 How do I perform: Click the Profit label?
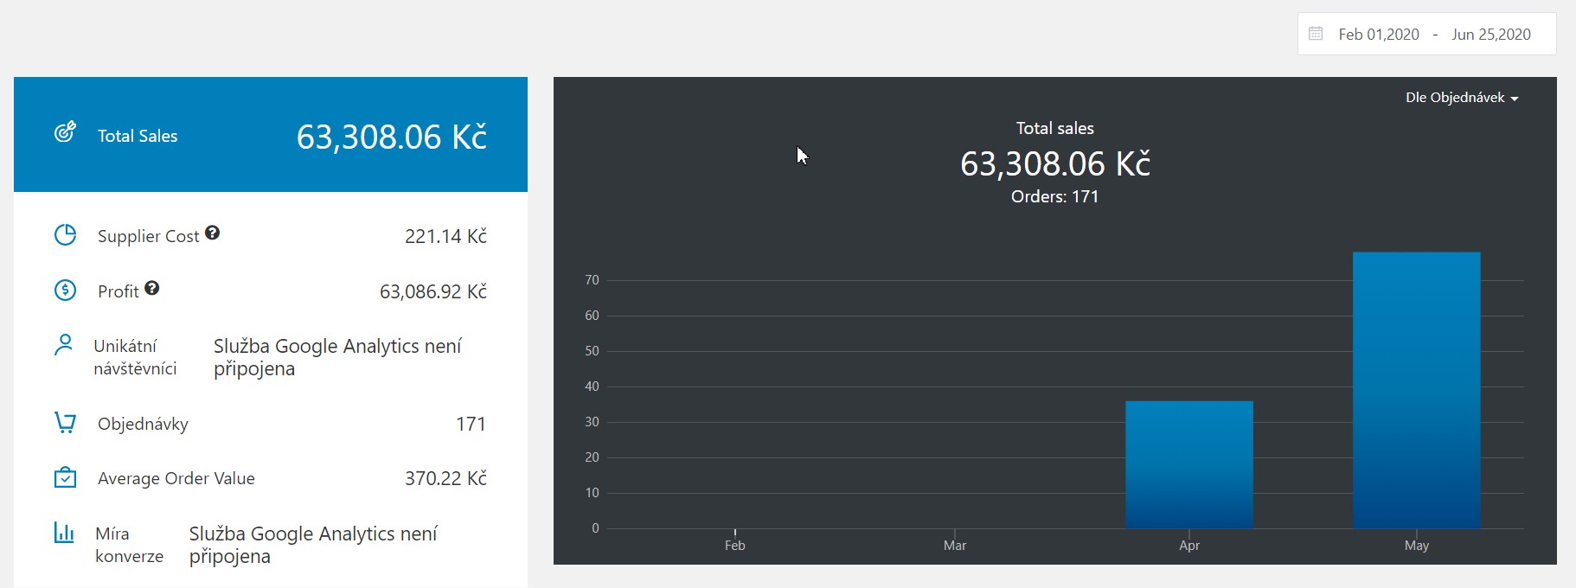point(119,291)
